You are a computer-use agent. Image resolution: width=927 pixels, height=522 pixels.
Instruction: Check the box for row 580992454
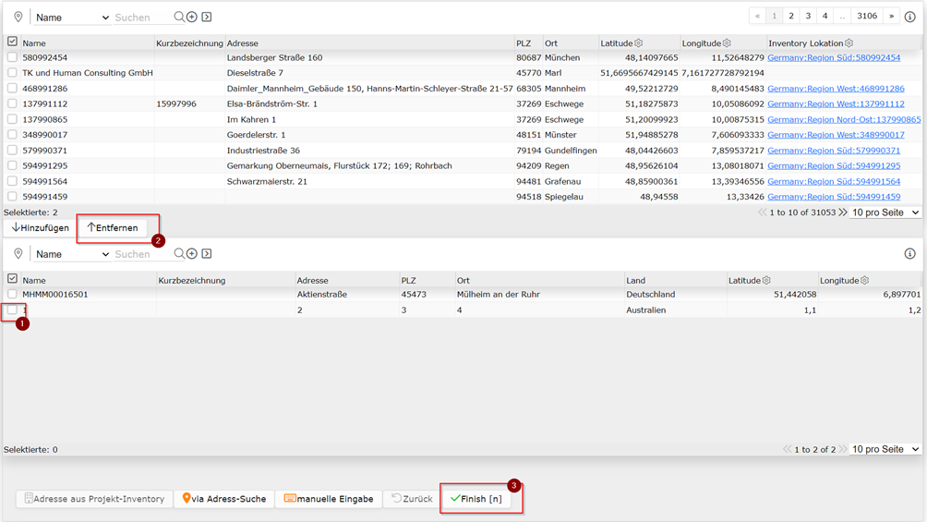(x=12, y=57)
